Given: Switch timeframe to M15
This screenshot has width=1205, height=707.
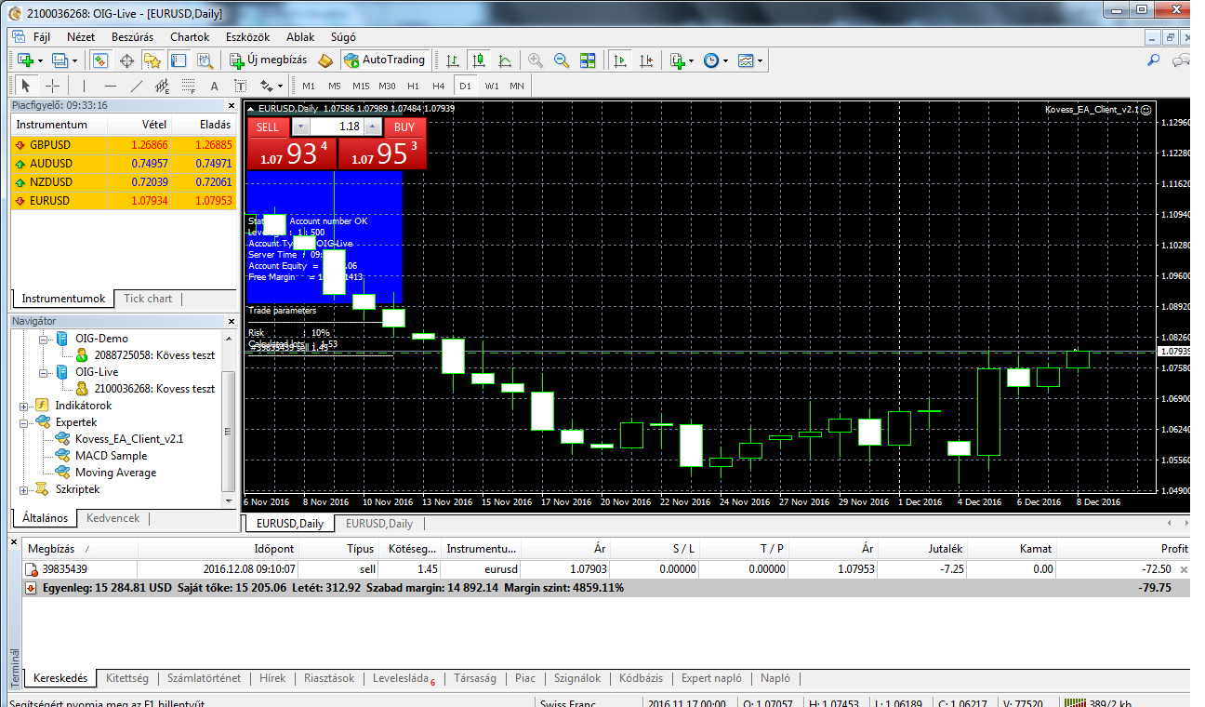Looking at the screenshot, I should point(361,86).
